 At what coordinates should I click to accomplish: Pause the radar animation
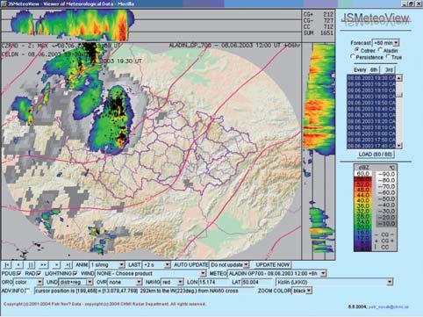click(x=31, y=265)
